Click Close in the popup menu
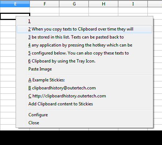Screen dimensions: 162x145 point(84,123)
